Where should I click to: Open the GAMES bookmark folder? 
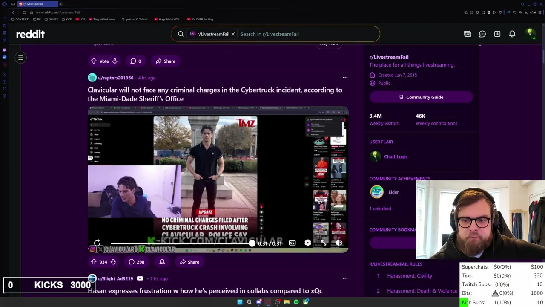coord(51,19)
